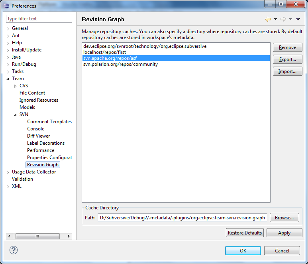Open Console preference page under SVN
Viewport: 308px width, 264px height.
[36, 129]
